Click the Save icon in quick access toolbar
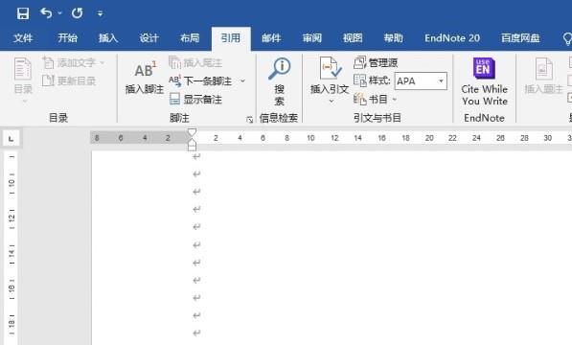The image size is (572, 345). click(23, 13)
